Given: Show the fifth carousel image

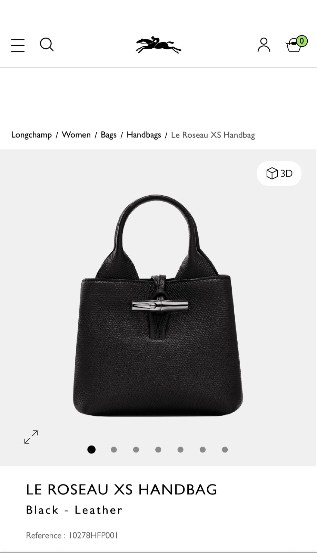Looking at the screenshot, I should [180, 450].
